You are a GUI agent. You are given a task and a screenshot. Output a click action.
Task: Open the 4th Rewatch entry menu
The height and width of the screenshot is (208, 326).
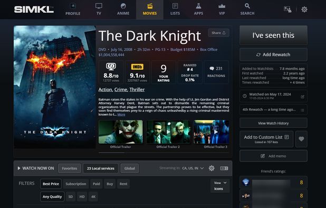(302, 110)
